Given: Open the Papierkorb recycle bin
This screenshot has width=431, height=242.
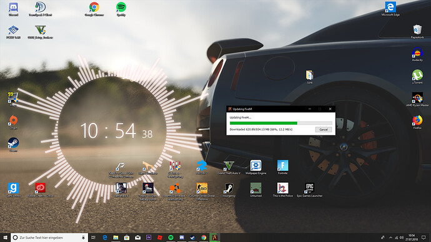Looking at the screenshot, I should tap(417, 32).
